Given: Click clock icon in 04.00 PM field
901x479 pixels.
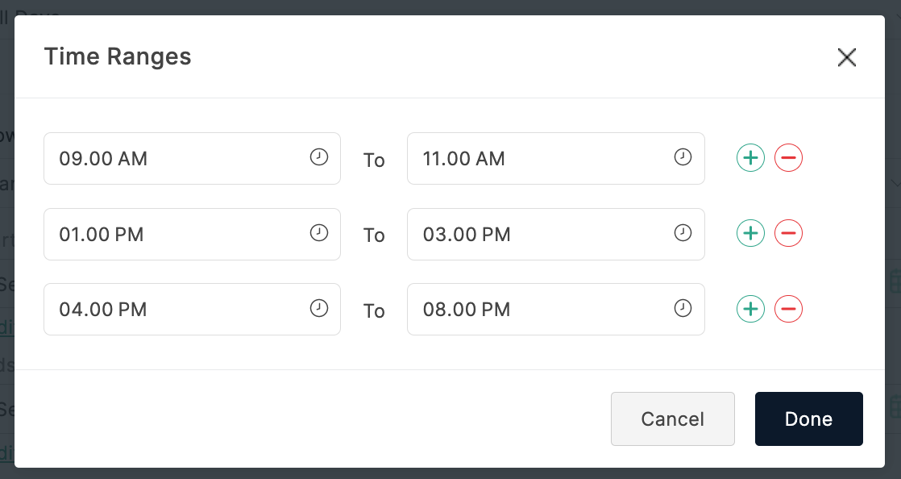Looking at the screenshot, I should click(x=319, y=308).
